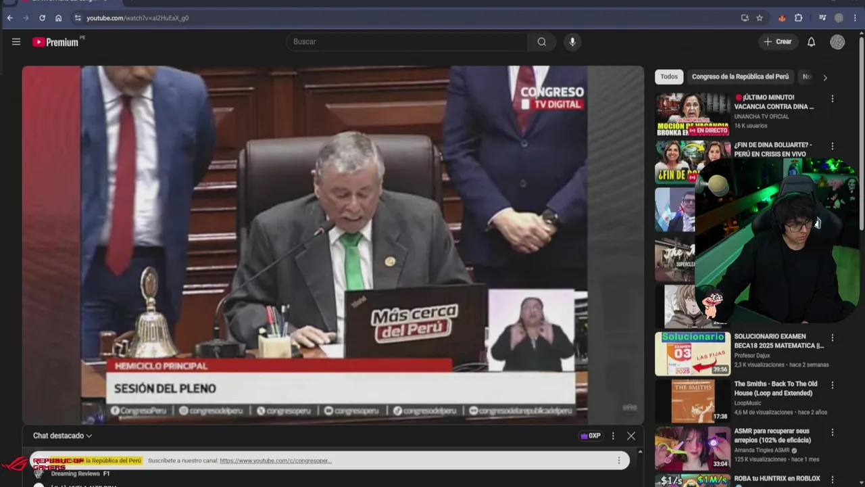The image size is (865, 487).
Task: Start voice search with microphone icon
Action: 572,42
